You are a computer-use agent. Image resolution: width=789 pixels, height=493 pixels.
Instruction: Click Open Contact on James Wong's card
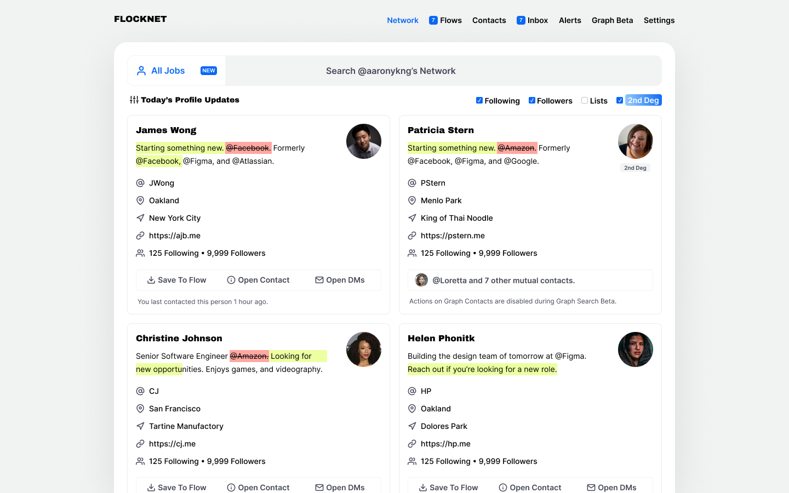pos(258,280)
